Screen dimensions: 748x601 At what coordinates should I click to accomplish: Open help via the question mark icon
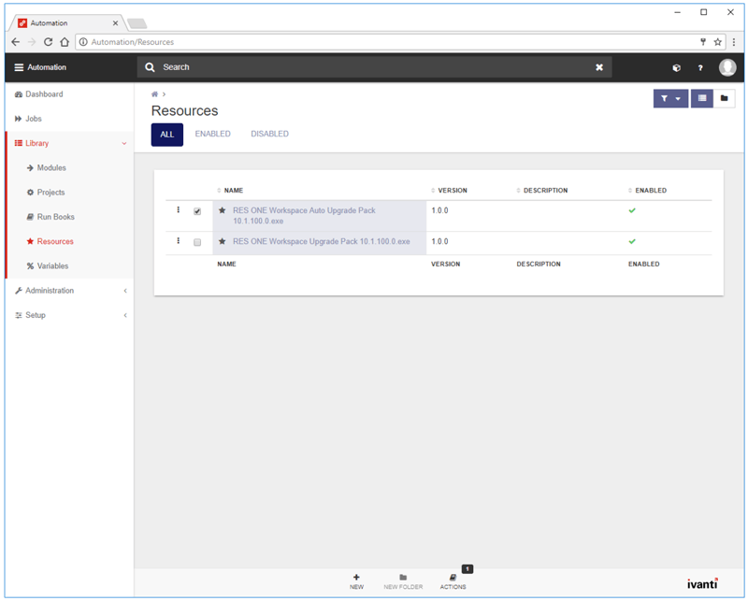point(700,67)
